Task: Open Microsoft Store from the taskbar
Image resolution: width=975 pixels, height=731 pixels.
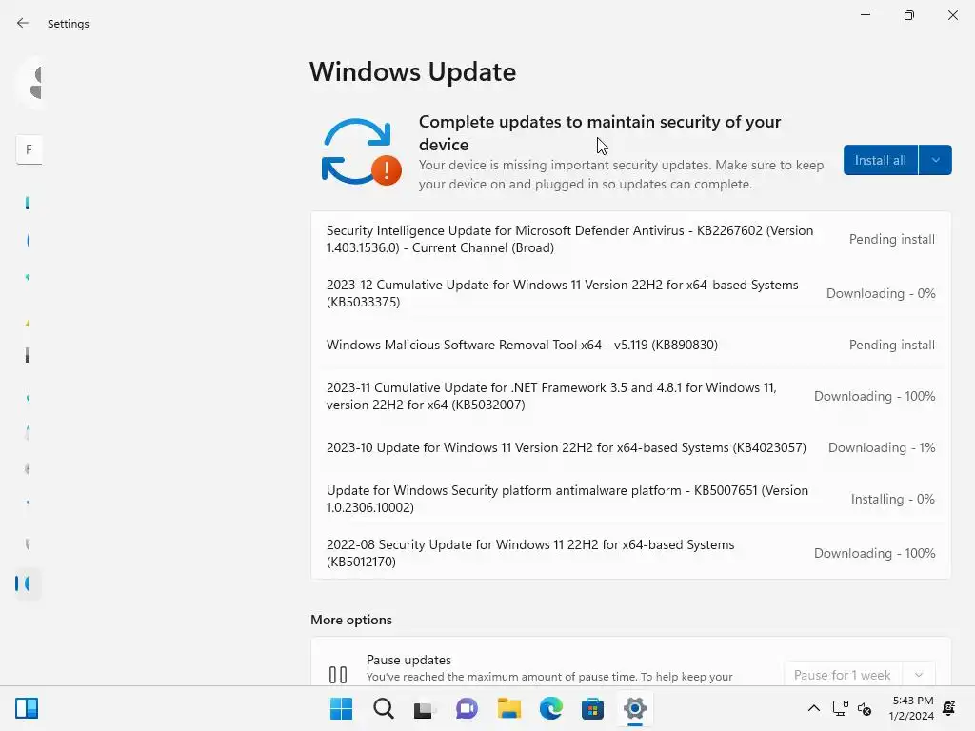Action: coord(592,708)
